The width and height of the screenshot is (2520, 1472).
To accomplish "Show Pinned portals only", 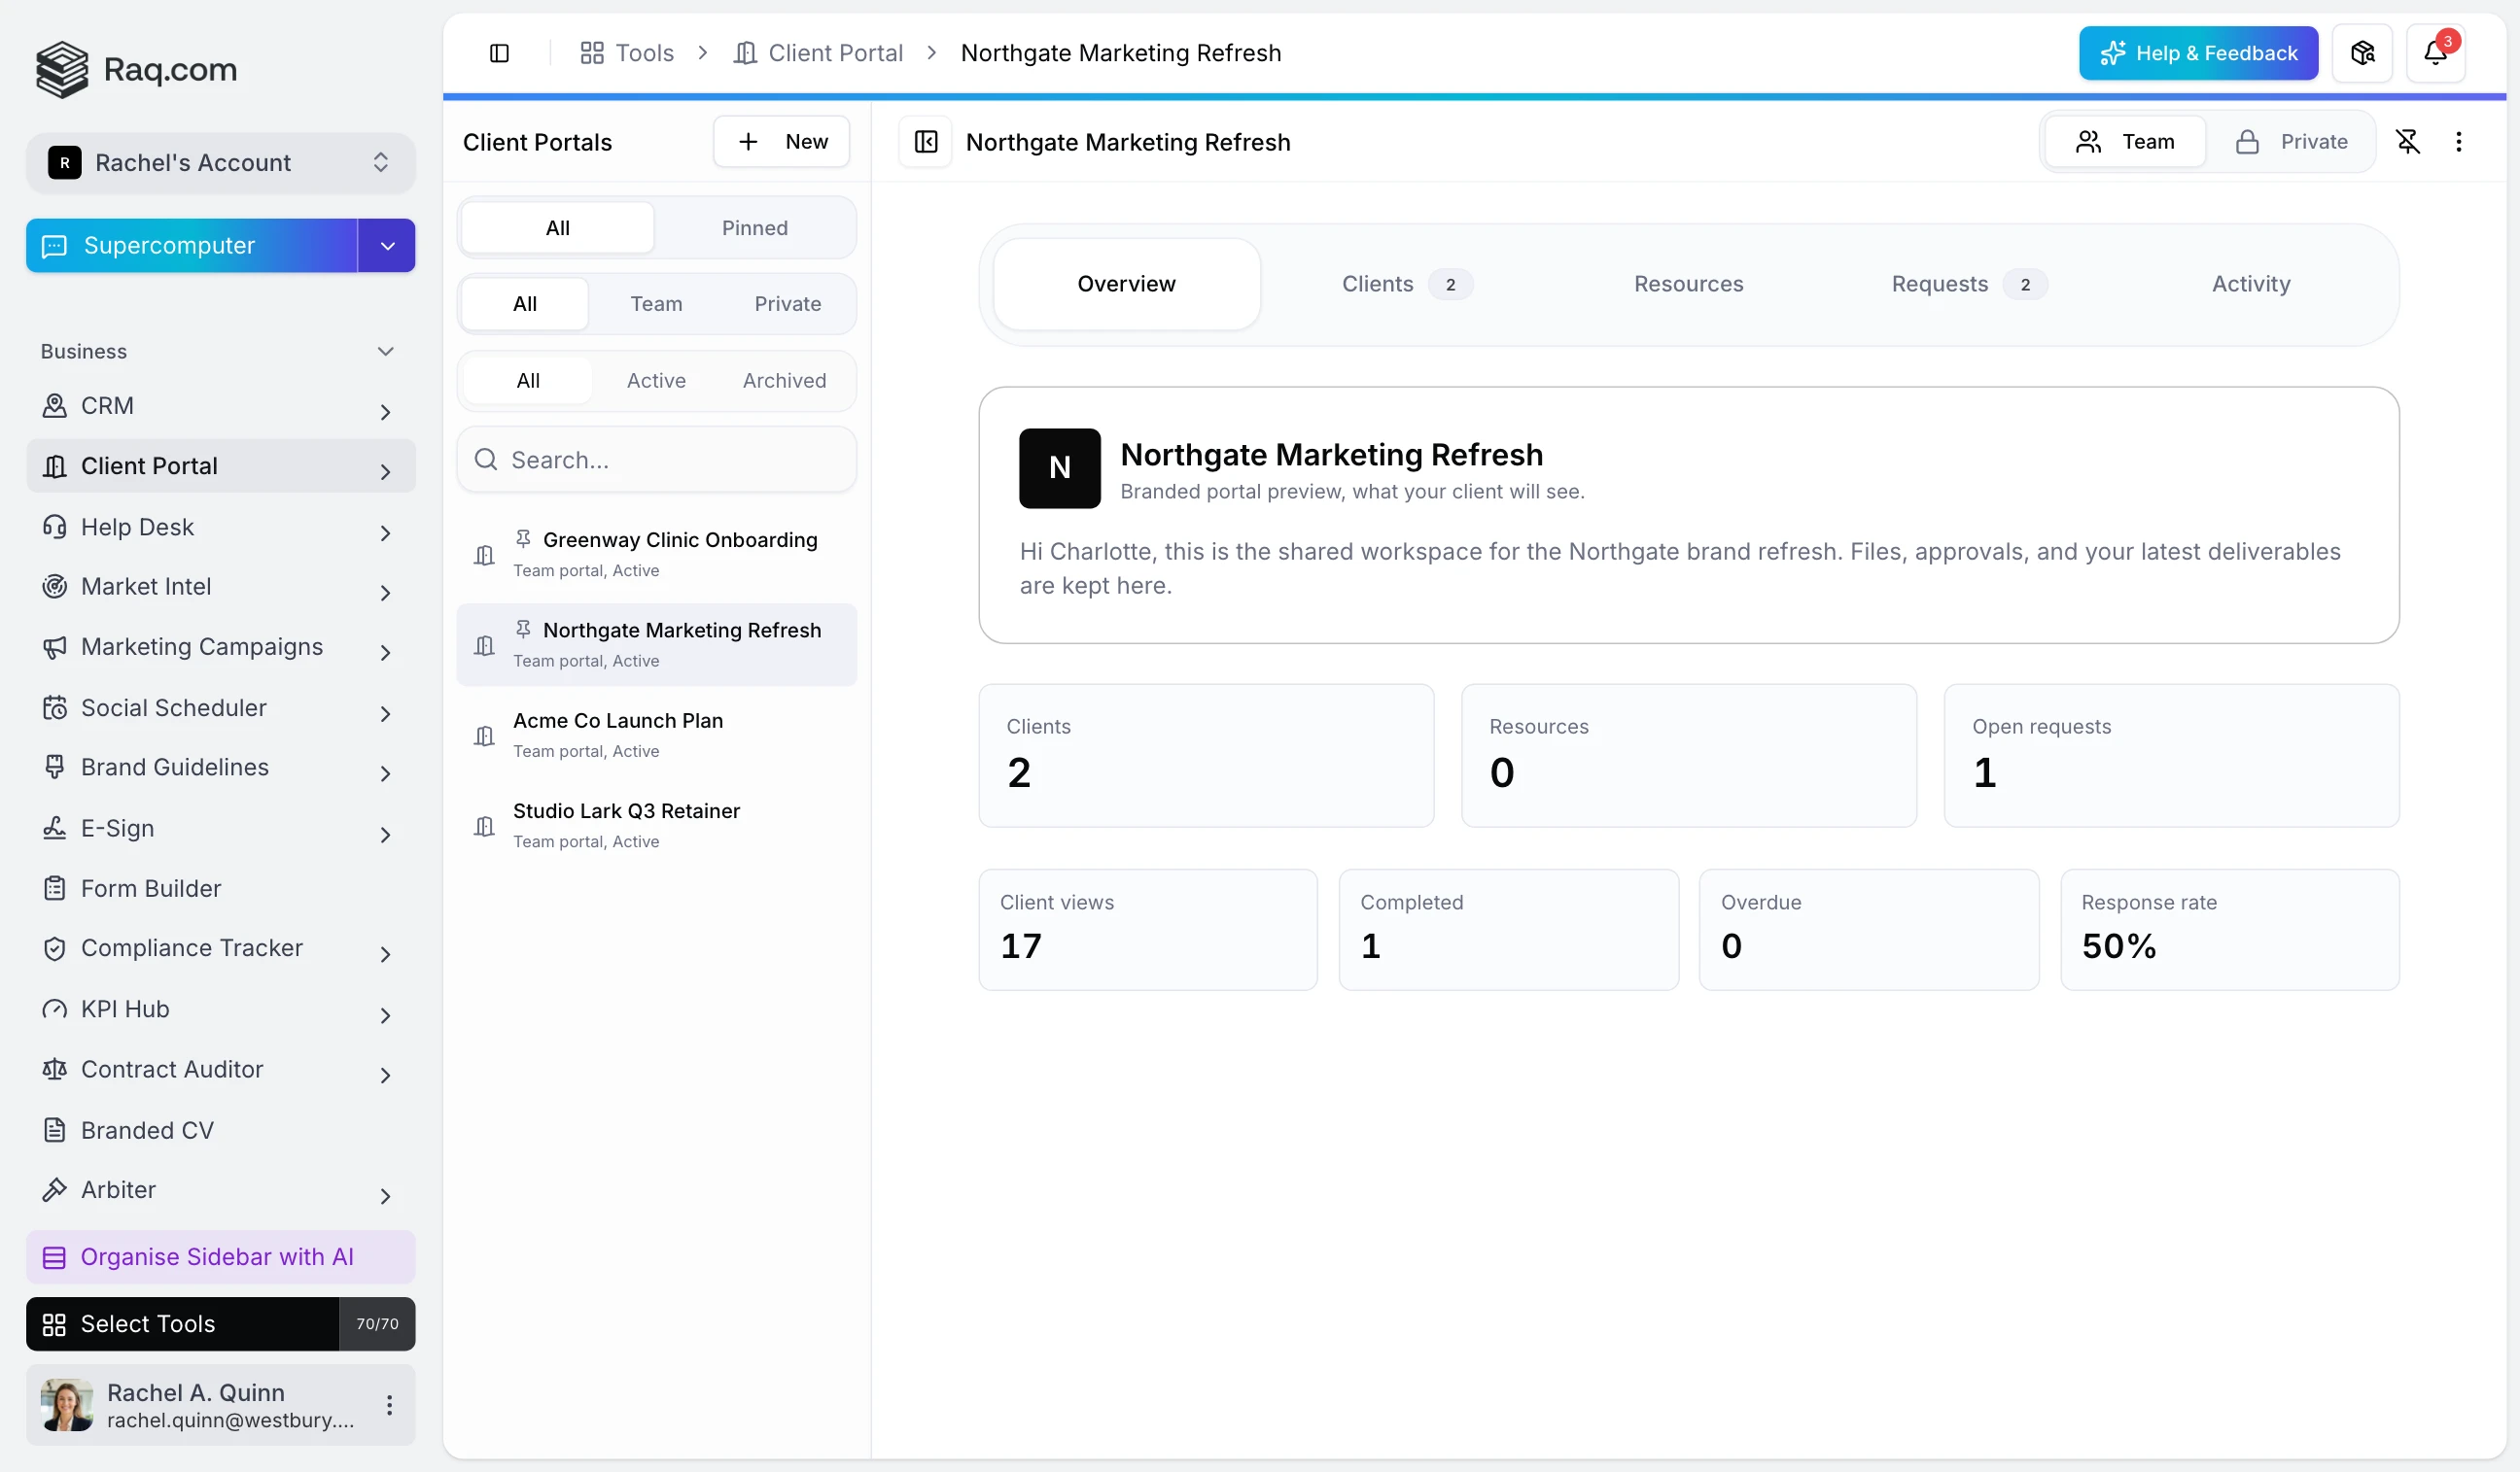I will click(755, 228).
